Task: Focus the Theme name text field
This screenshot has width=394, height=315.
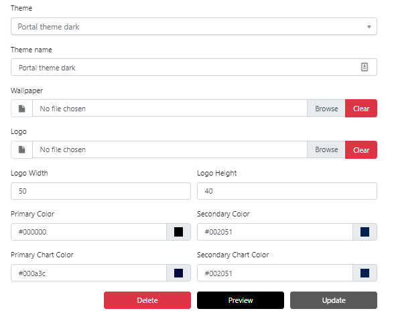Action: (194, 67)
